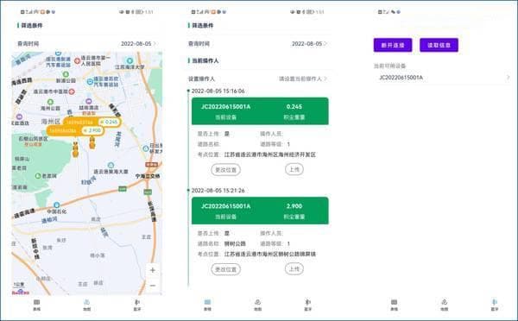Screen dimensions: 518x321
Task: Click the orange vehicle marker below 2.900 bubble
Action: coord(76,149)
